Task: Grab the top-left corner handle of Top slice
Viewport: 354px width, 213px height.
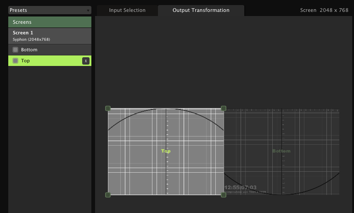Action: tap(108, 109)
